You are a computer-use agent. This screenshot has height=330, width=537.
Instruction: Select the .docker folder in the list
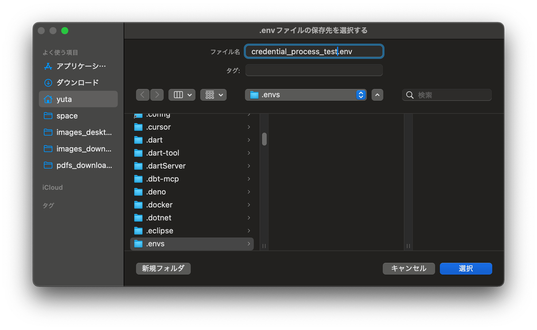[160, 205]
